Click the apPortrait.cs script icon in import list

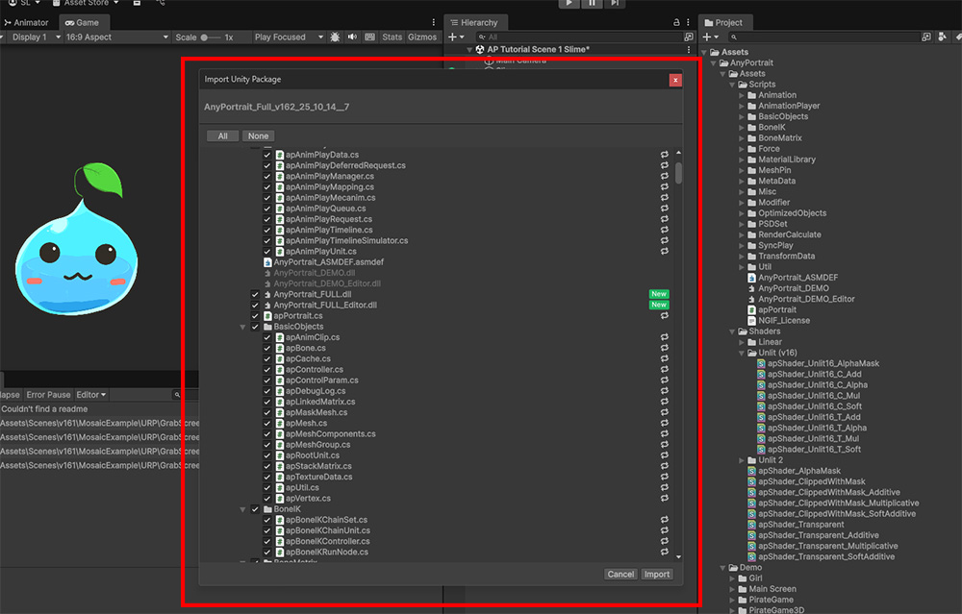[x=267, y=315]
